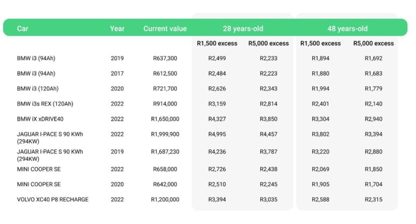416x224 pixels.
Task: Click the premium R3,304
Action: coord(320,119)
